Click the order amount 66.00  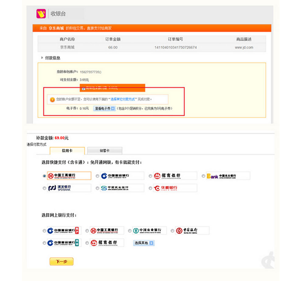(113, 47)
